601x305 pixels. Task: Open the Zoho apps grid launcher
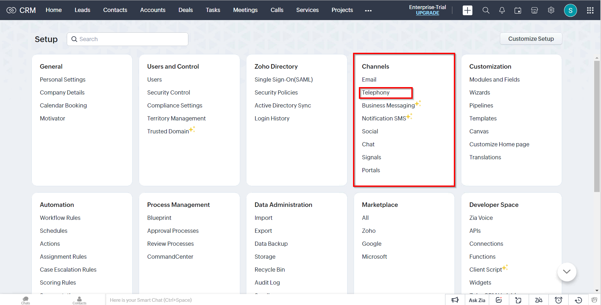tap(590, 10)
